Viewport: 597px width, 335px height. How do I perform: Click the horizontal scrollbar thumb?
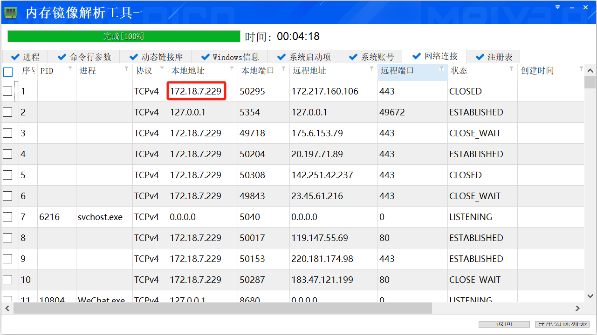223,308
